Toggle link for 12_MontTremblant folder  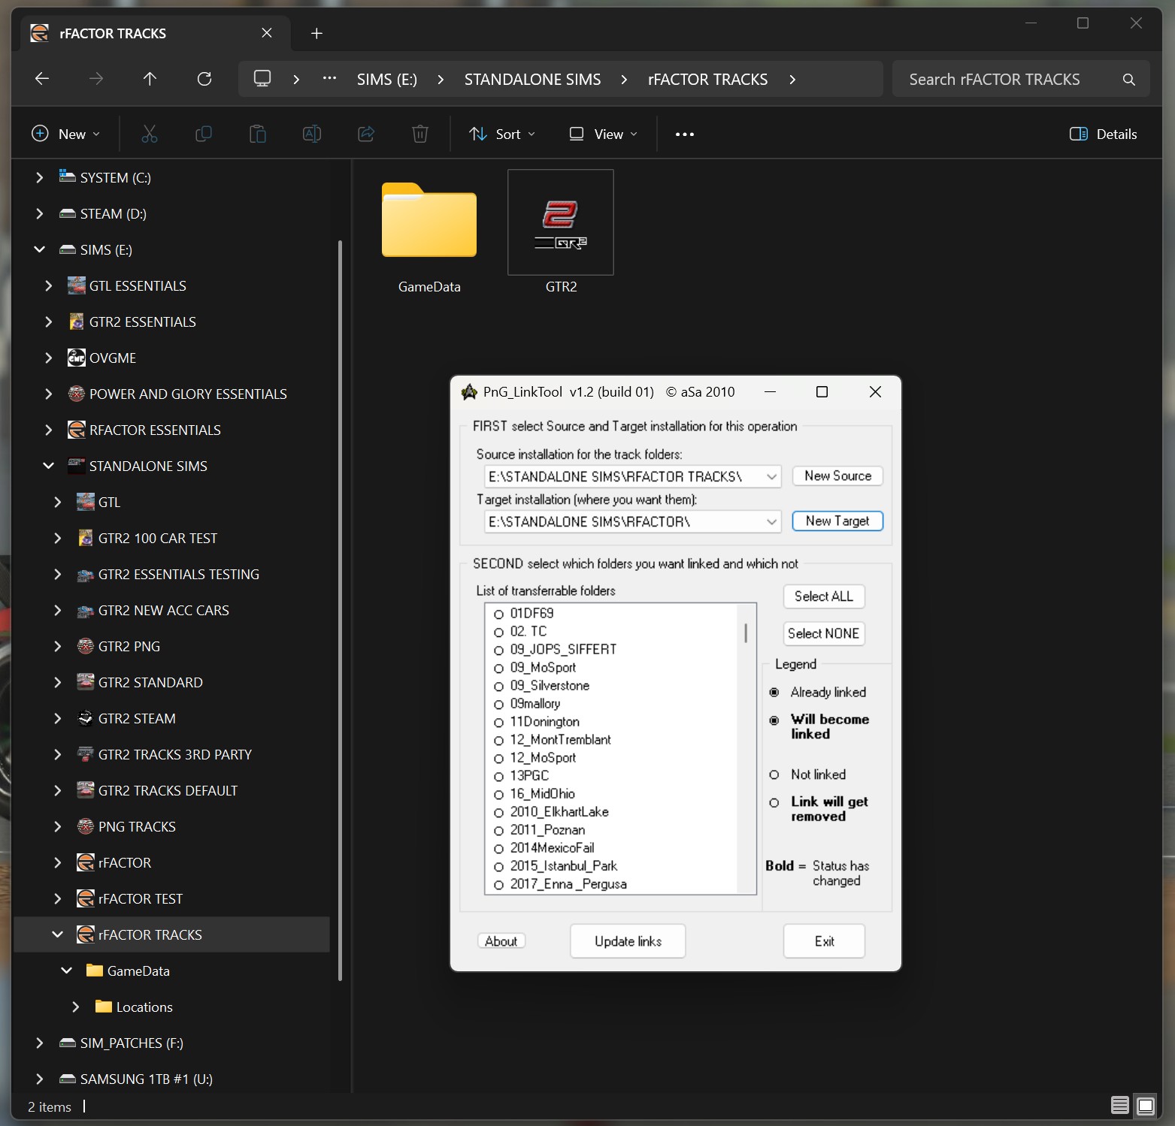[x=498, y=740]
